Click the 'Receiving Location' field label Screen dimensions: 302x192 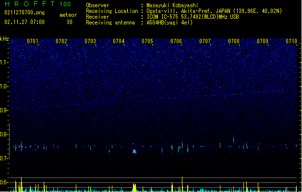pyautogui.click(x=112, y=11)
